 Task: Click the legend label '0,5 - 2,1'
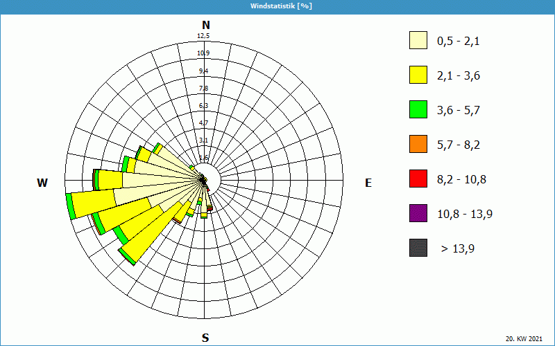click(459, 42)
